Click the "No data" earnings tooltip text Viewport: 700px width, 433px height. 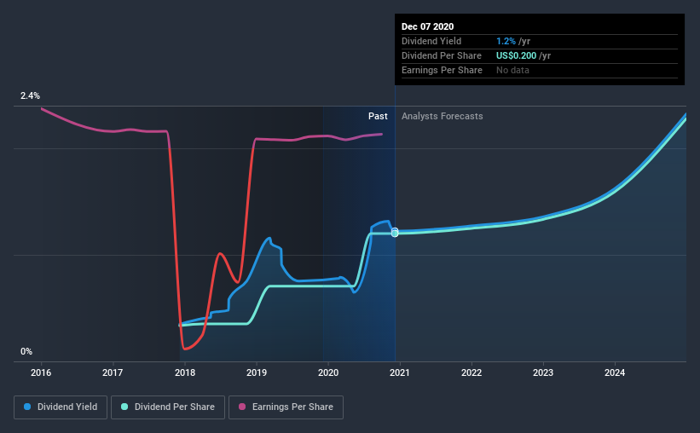coord(512,70)
